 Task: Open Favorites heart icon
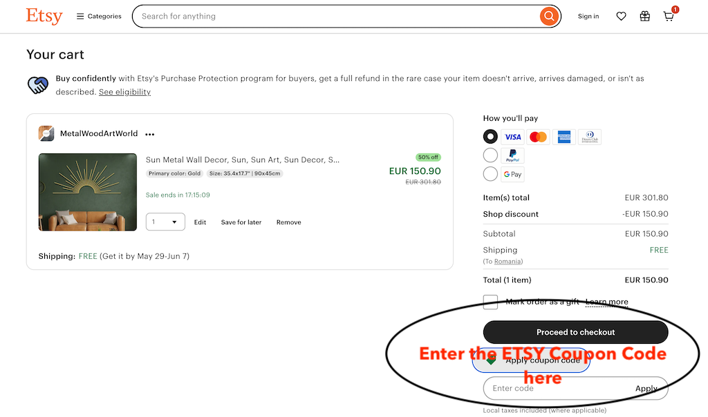tap(622, 17)
